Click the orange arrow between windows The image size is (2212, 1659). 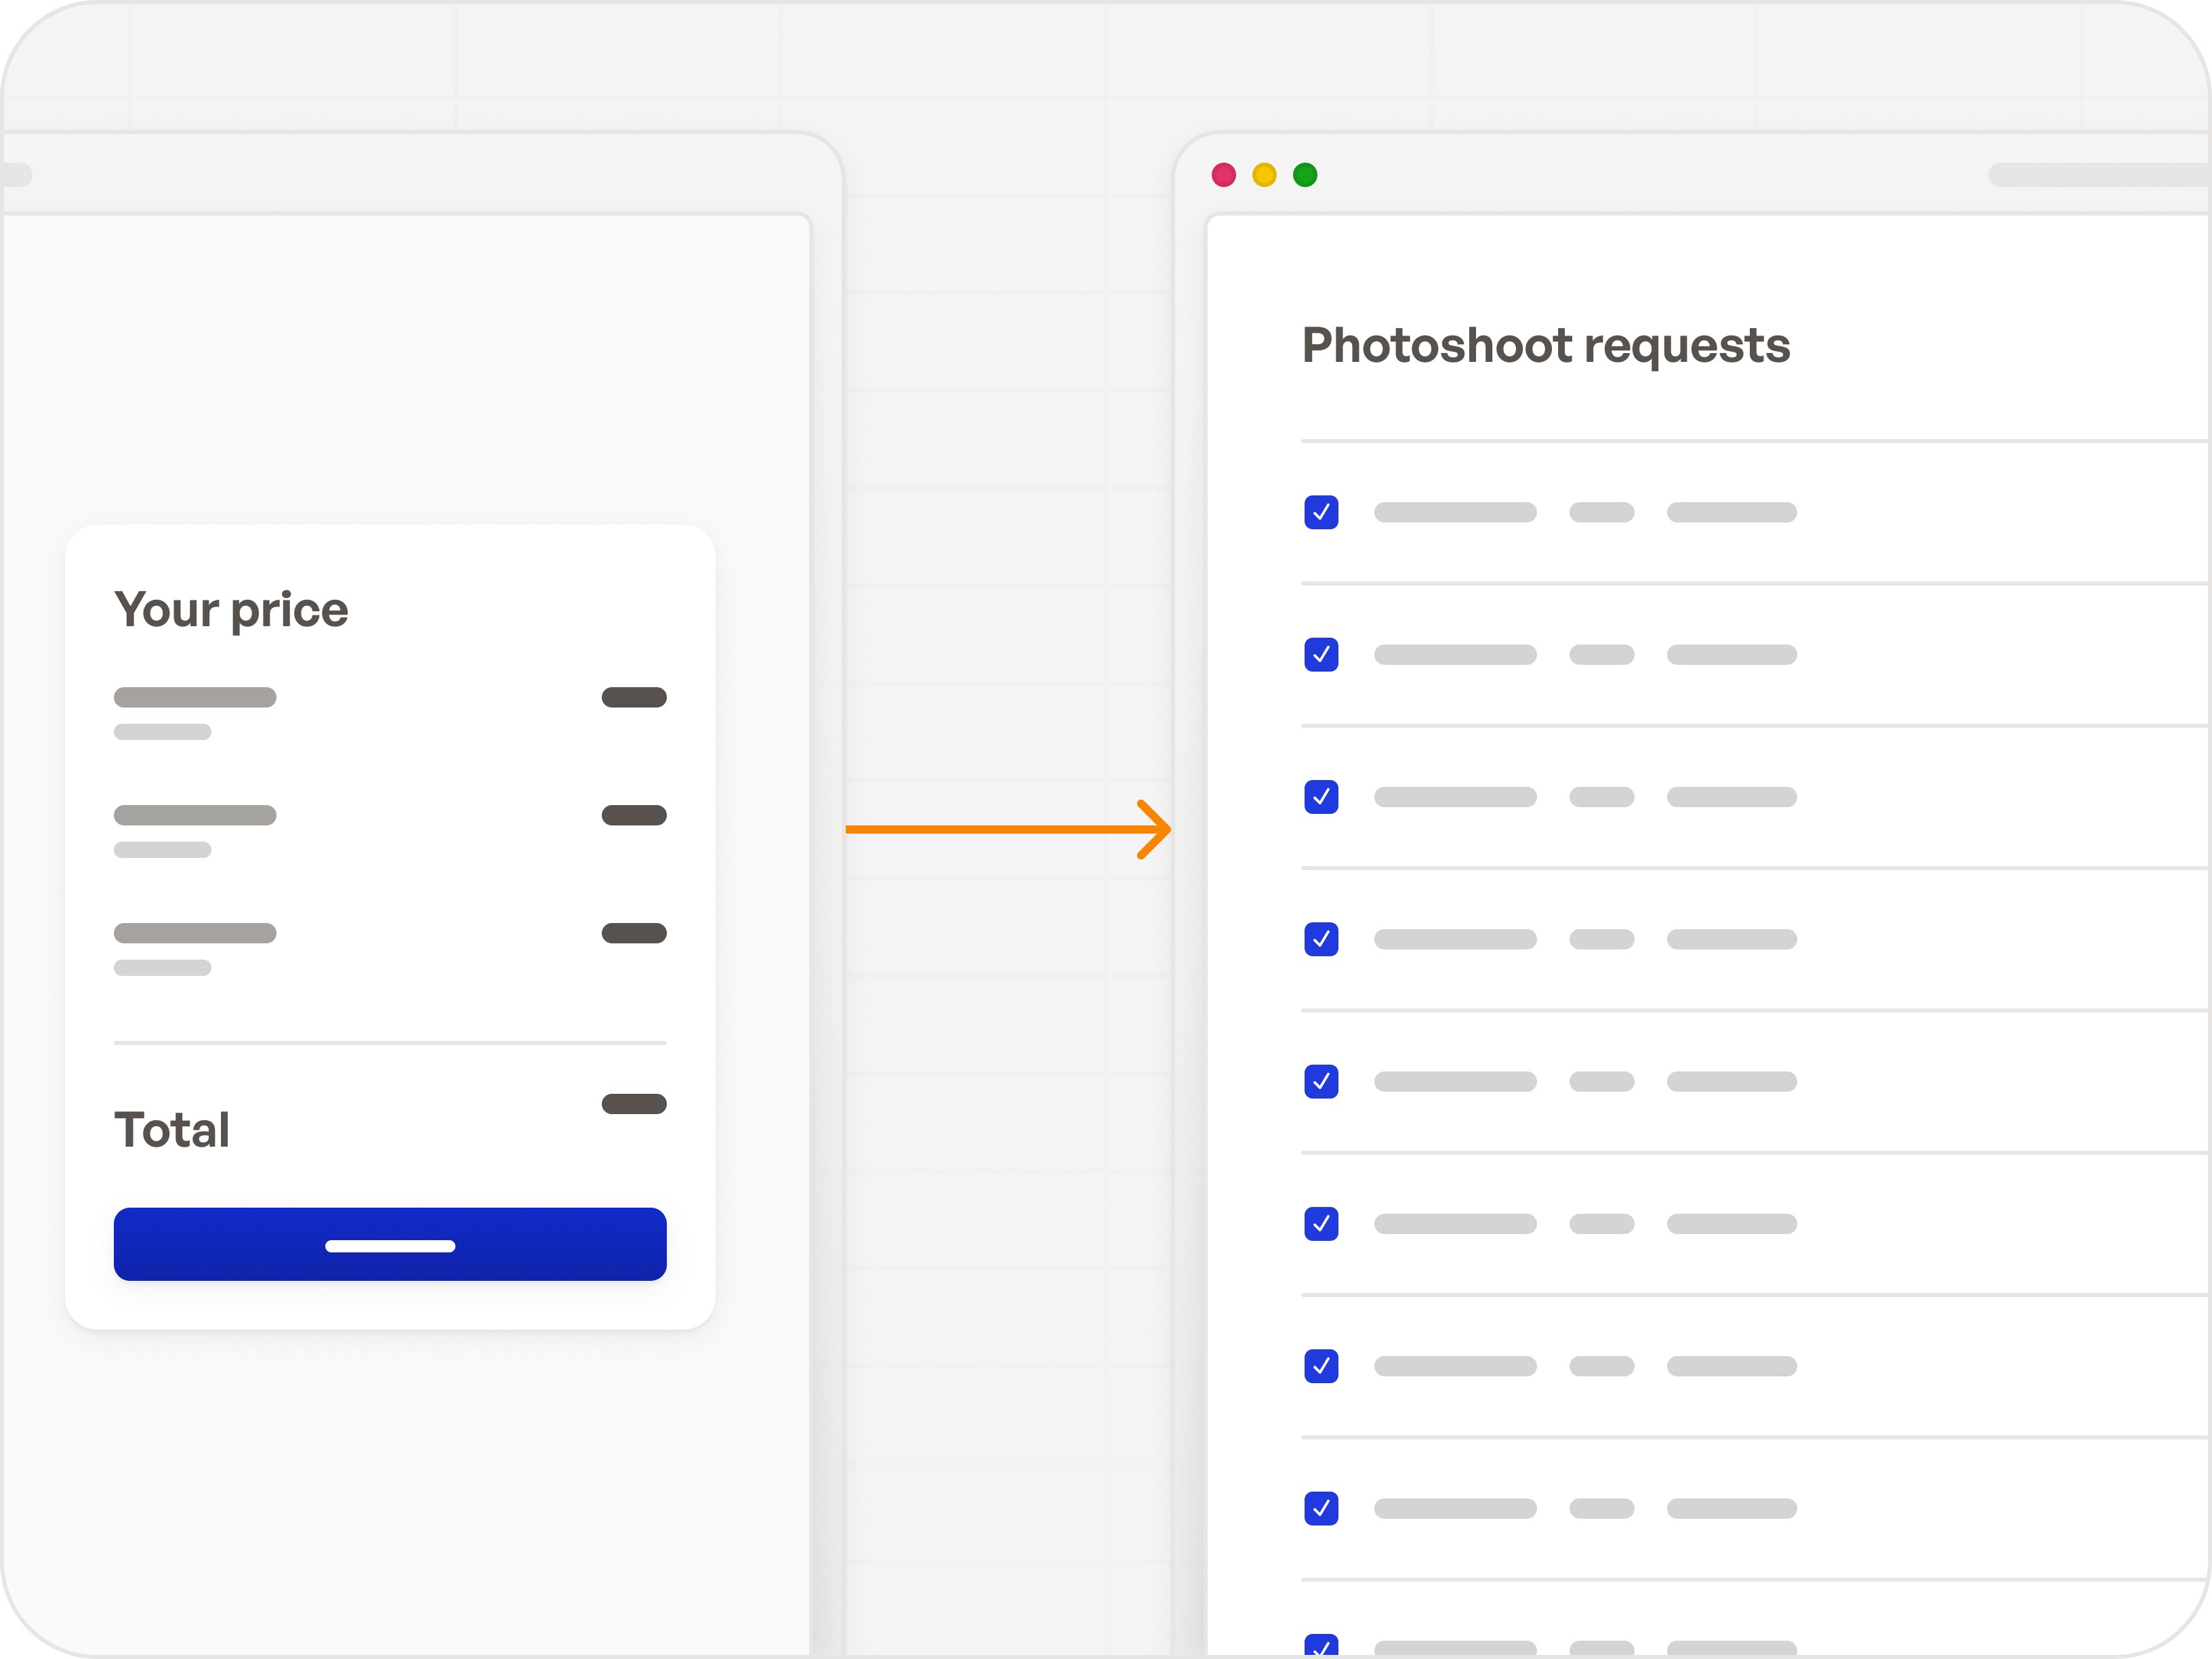(x=1007, y=829)
